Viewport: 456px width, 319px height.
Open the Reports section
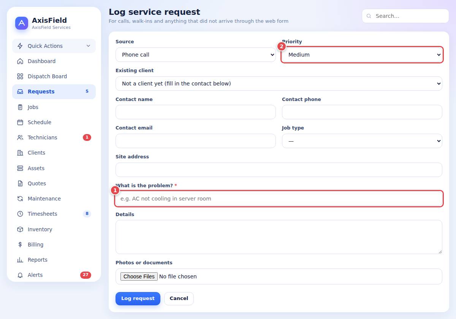click(x=54, y=260)
